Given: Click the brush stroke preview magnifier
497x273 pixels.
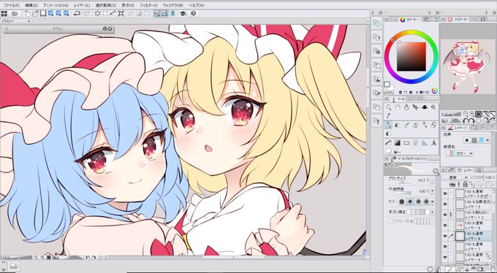Looking at the screenshot, I should point(436,172).
